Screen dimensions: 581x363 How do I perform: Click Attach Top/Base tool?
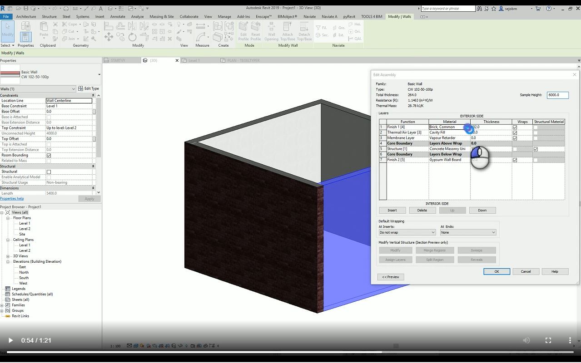[288, 31]
